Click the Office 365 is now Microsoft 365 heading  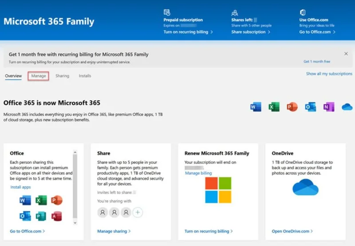pyautogui.click(x=52, y=103)
